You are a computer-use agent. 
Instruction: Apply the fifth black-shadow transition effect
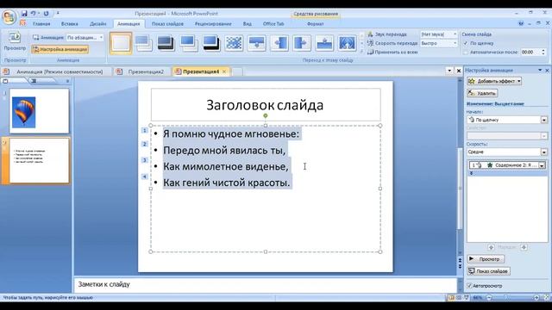[x=211, y=43]
